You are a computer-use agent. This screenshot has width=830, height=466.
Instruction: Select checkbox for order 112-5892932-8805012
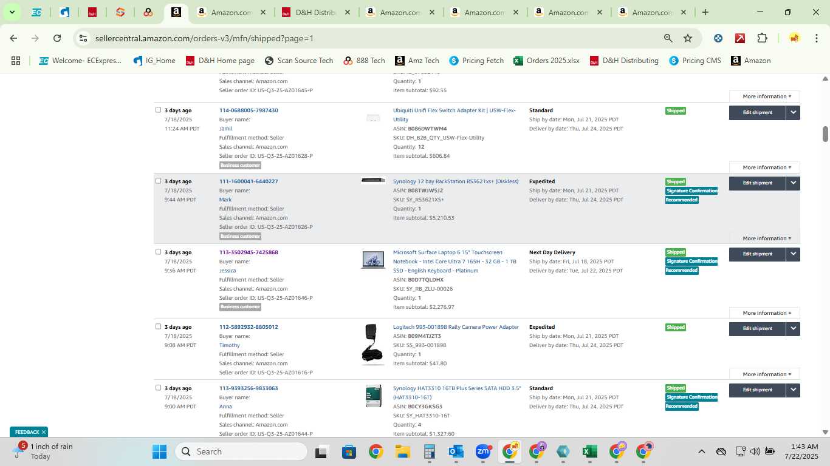pyautogui.click(x=158, y=326)
